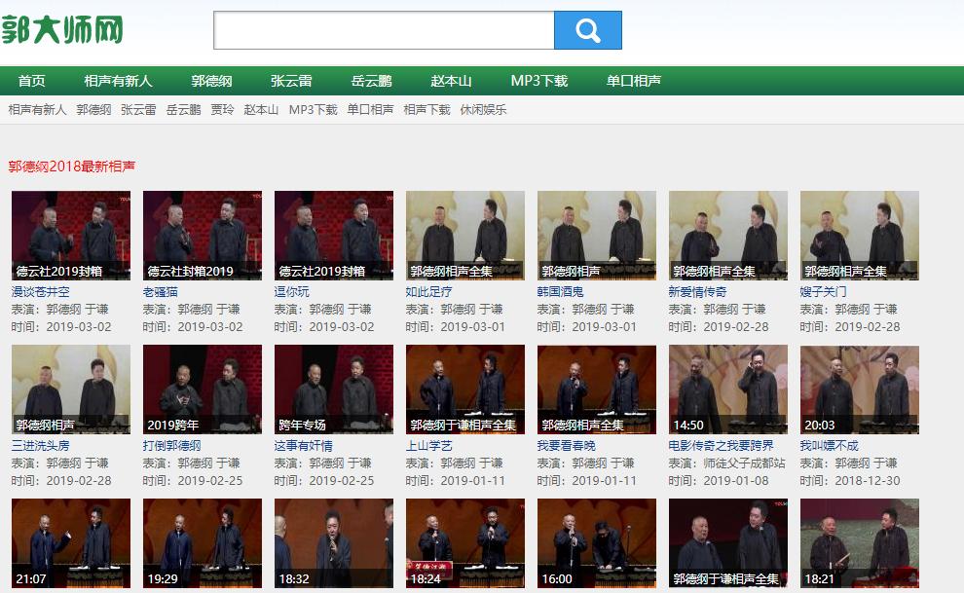Click 单口相声 in gray sub-navigation
Viewport: 964px width, 593px height.
(x=370, y=110)
